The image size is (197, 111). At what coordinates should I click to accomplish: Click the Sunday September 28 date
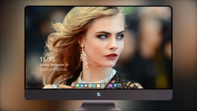54,65
